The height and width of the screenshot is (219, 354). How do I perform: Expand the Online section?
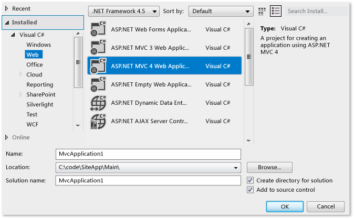click(6, 137)
